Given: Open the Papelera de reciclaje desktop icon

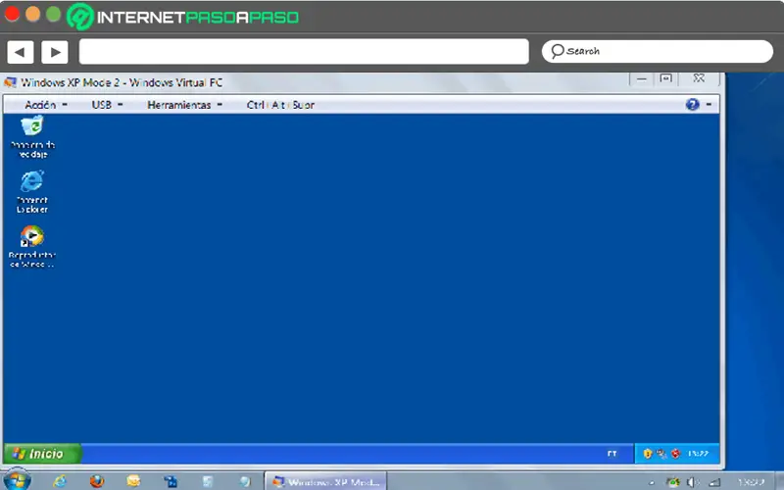Looking at the screenshot, I should 32,136.
